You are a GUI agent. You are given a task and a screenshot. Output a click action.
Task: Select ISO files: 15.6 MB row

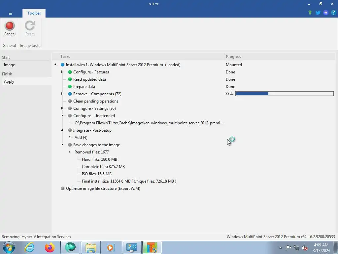[97, 174]
